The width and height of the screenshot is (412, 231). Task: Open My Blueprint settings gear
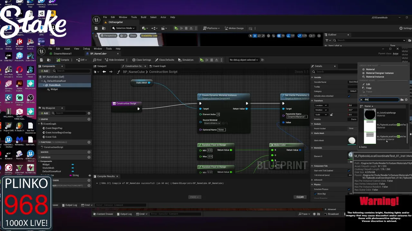click(89, 113)
